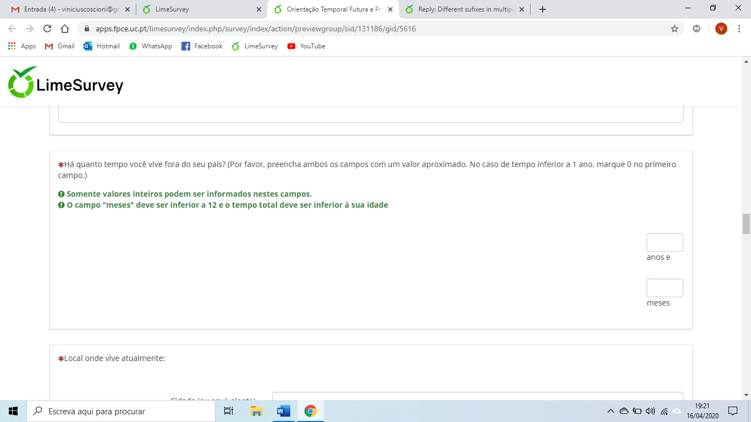Open the Chrome profile avatar V
The image size is (751, 422).
click(721, 29)
